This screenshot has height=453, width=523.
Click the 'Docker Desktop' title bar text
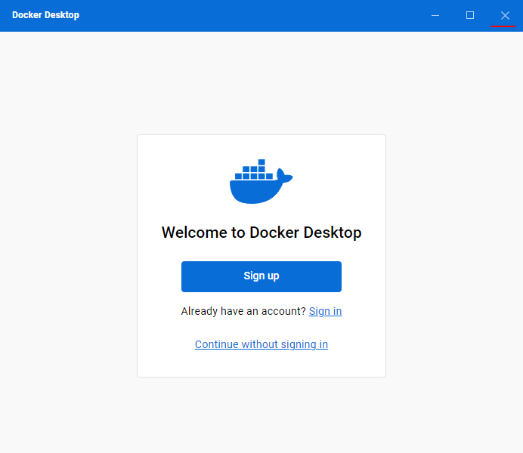45,15
